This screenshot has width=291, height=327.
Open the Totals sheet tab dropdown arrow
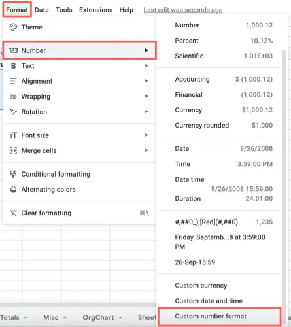pyautogui.click(x=26, y=317)
